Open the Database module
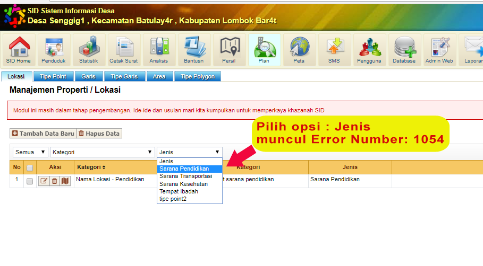483x266 pixels. pos(404,50)
